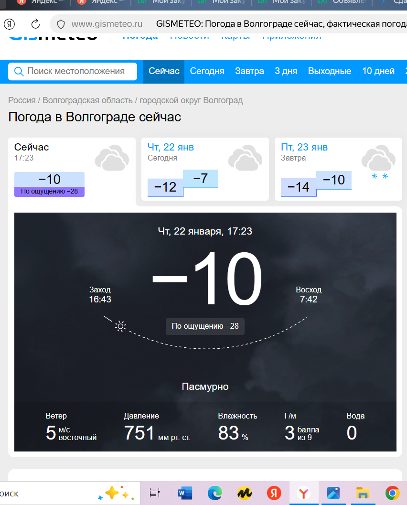Click the www.gismeteo.ru address bar
The height and width of the screenshot is (505, 407).
pyautogui.click(x=107, y=24)
